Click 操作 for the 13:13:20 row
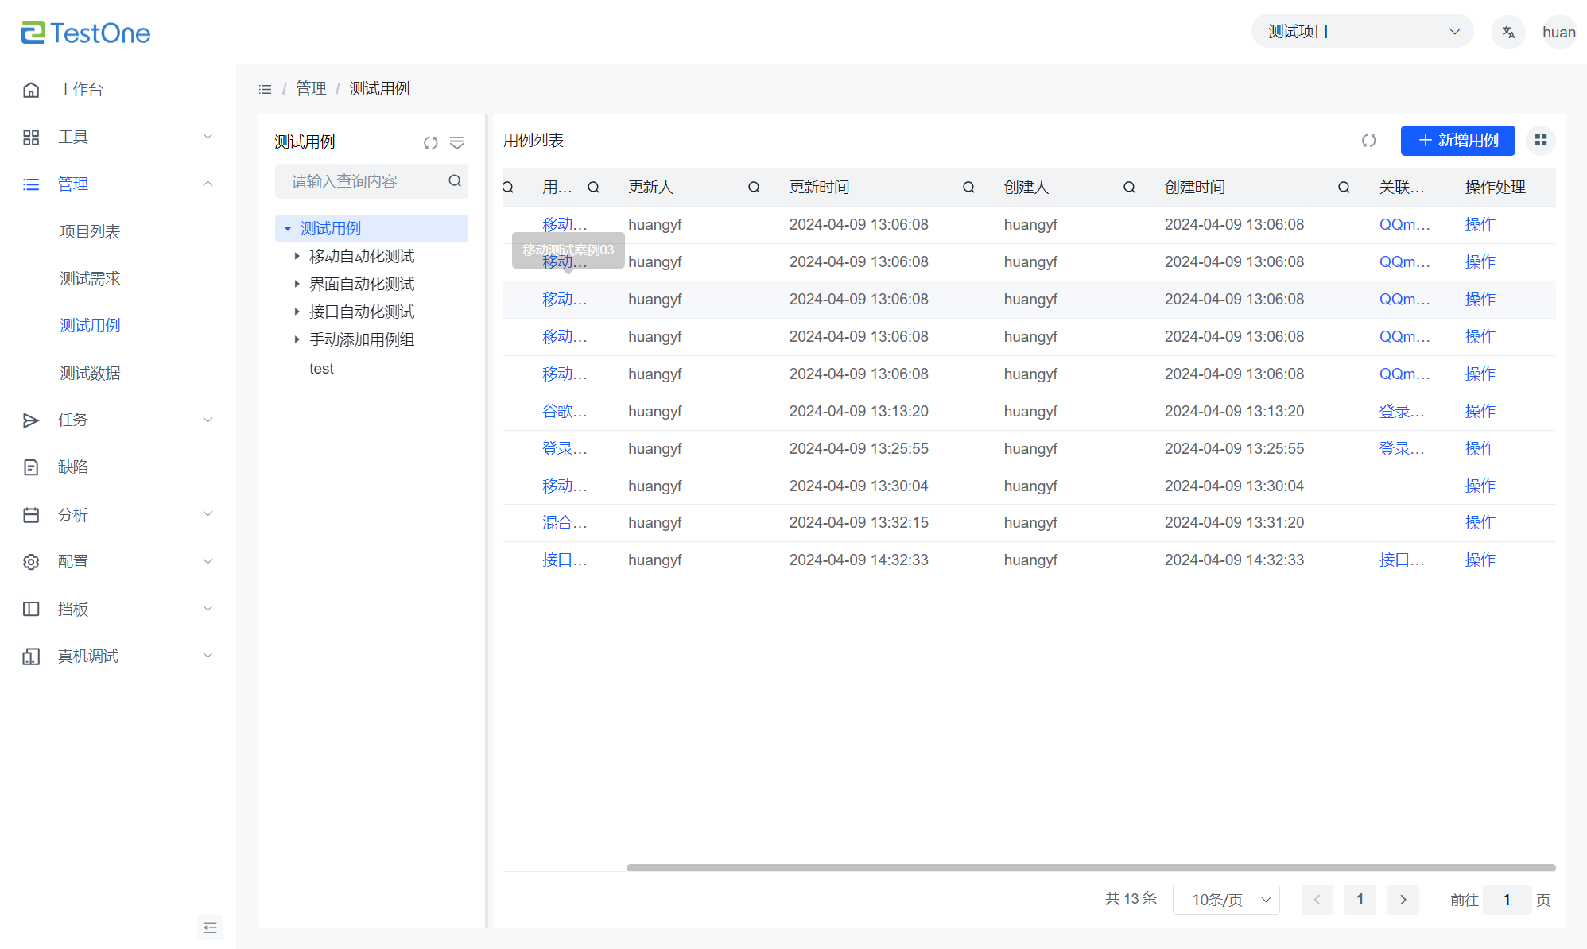Screen dimensions: 1587x949 (1480, 412)
